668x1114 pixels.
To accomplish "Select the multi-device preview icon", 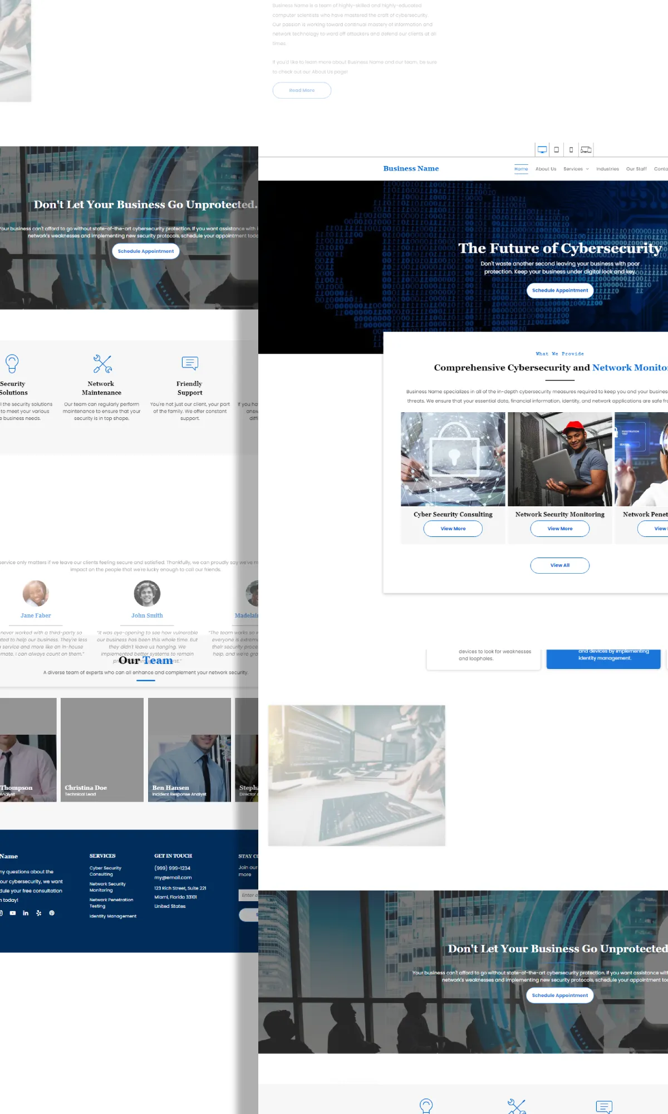I will click(x=586, y=150).
